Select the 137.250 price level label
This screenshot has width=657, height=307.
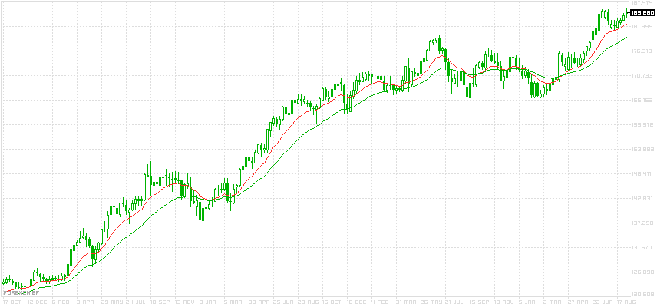point(642,223)
